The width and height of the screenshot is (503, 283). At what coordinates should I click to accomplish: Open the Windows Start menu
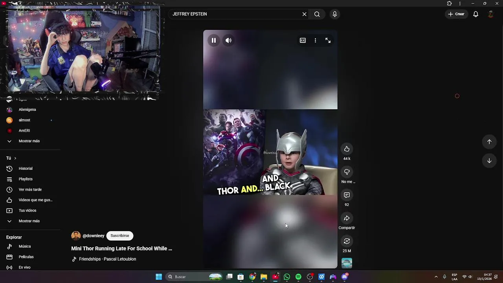tap(159, 277)
